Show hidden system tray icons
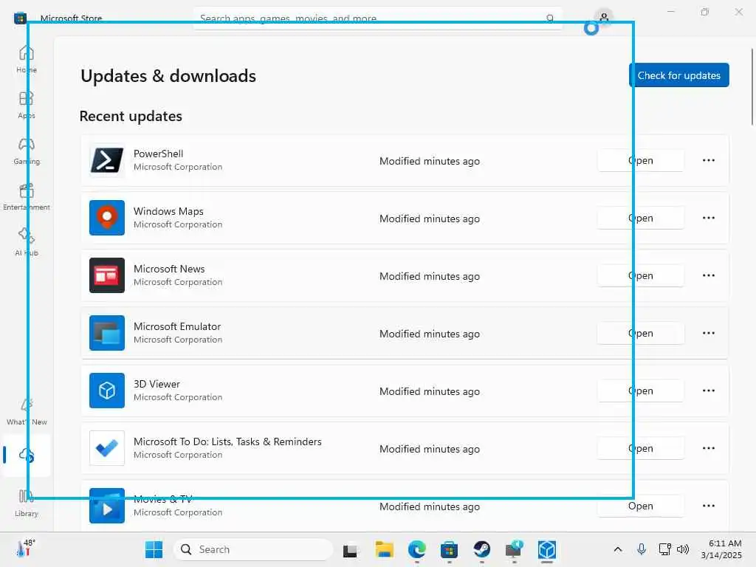Image resolution: width=756 pixels, height=567 pixels. tap(618, 549)
